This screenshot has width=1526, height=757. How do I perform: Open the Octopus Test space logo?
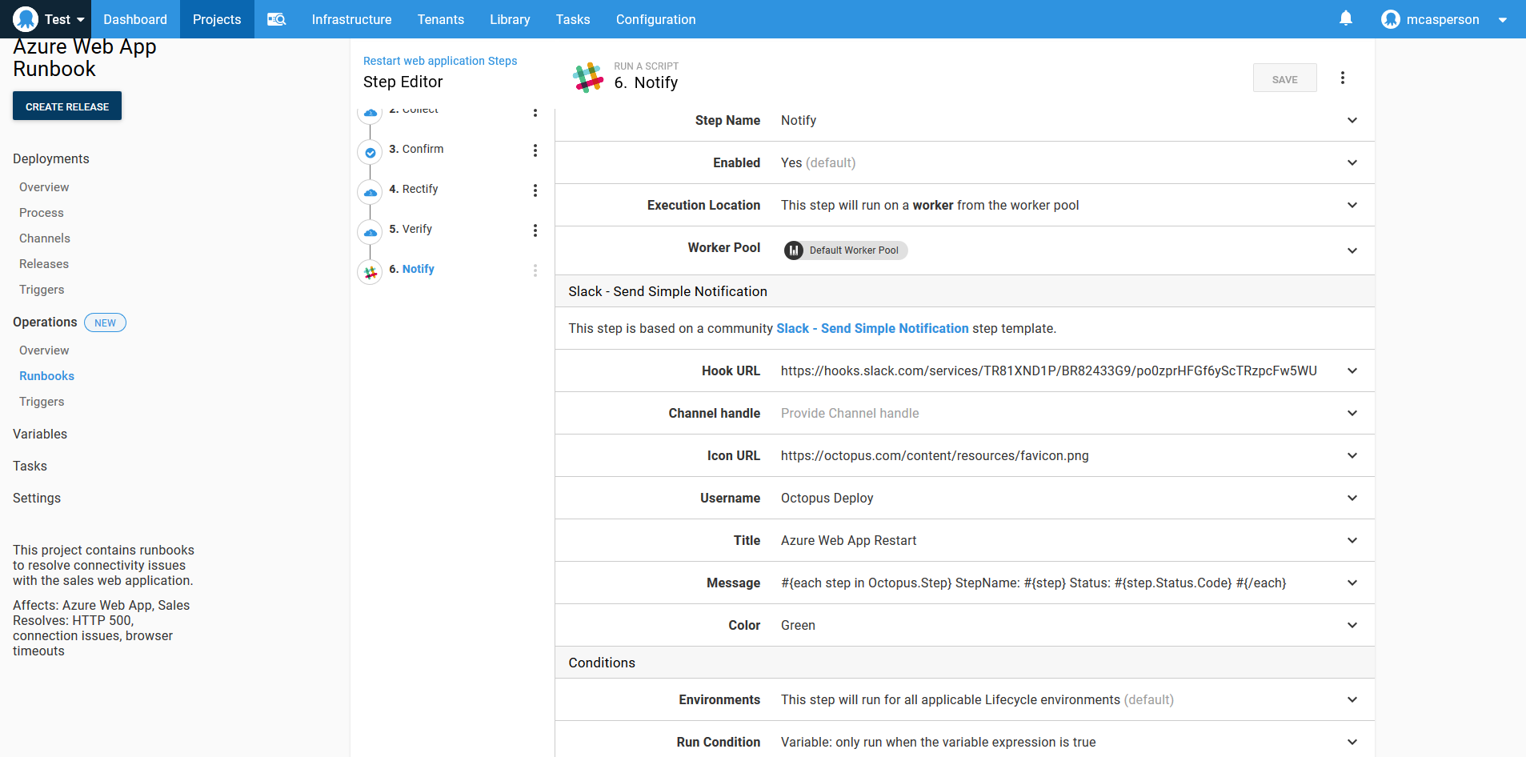[x=24, y=18]
